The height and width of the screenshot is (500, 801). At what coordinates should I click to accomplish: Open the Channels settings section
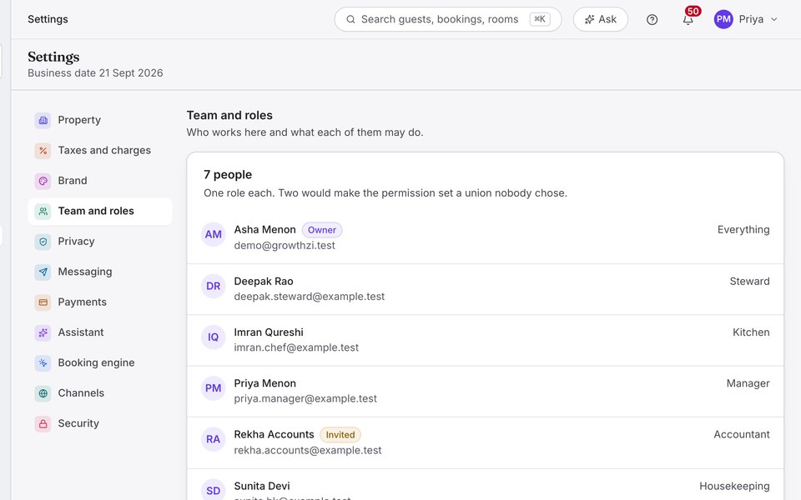pyautogui.click(x=99, y=393)
